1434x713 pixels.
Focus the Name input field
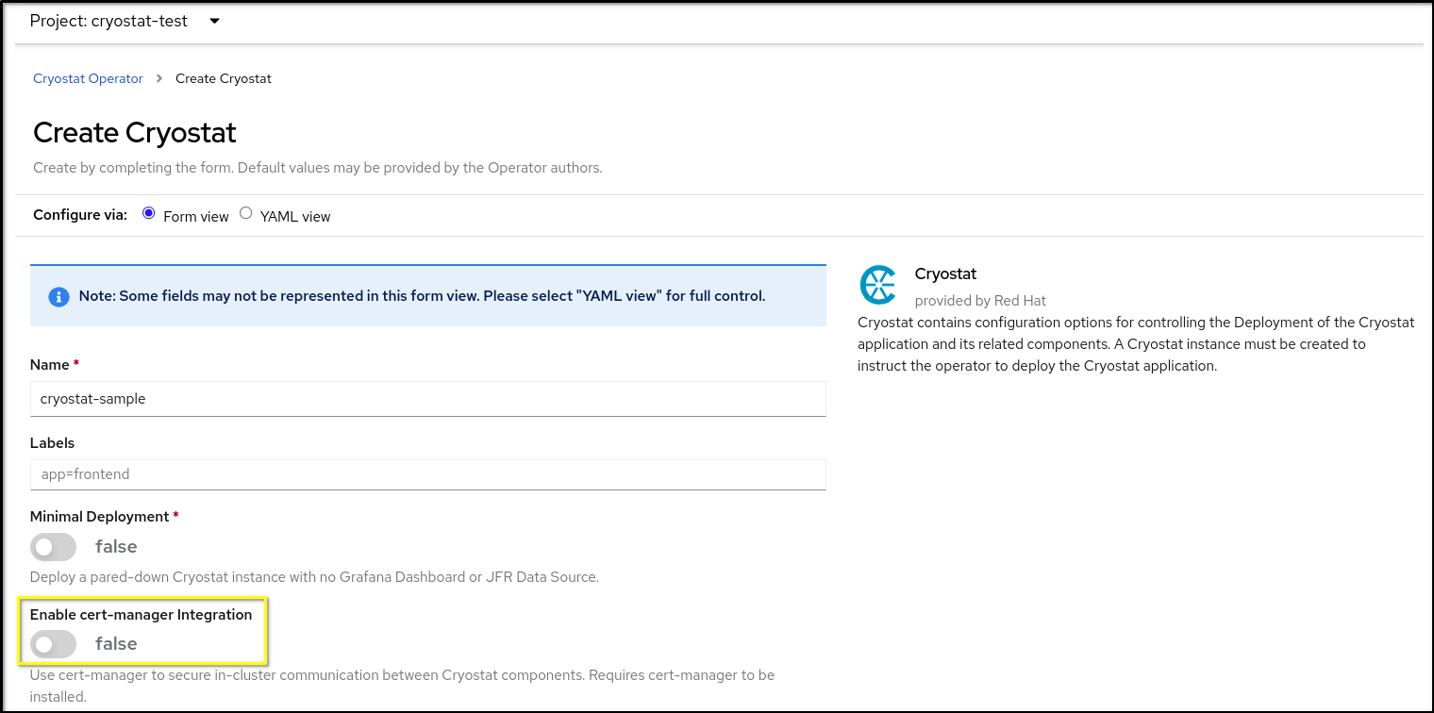pos(428,399)
